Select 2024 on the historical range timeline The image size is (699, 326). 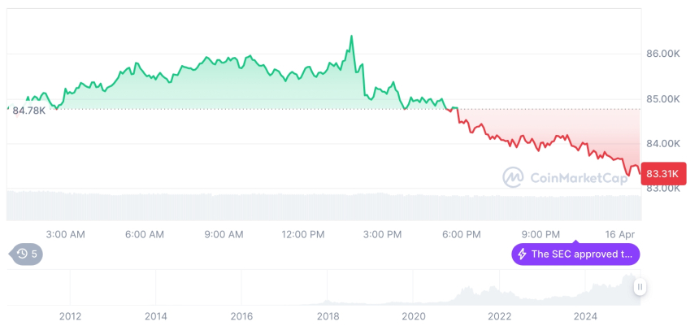click(x=585, y=316)
